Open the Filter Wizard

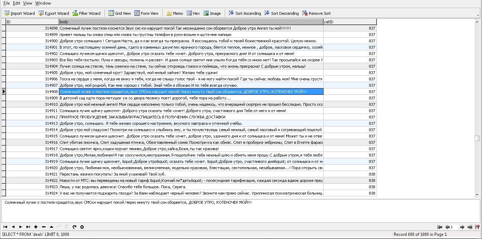(x=86, y=13)
